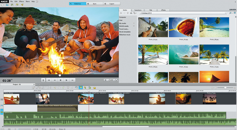Open the 100% preview zoom dropdown

coord(113,80)
